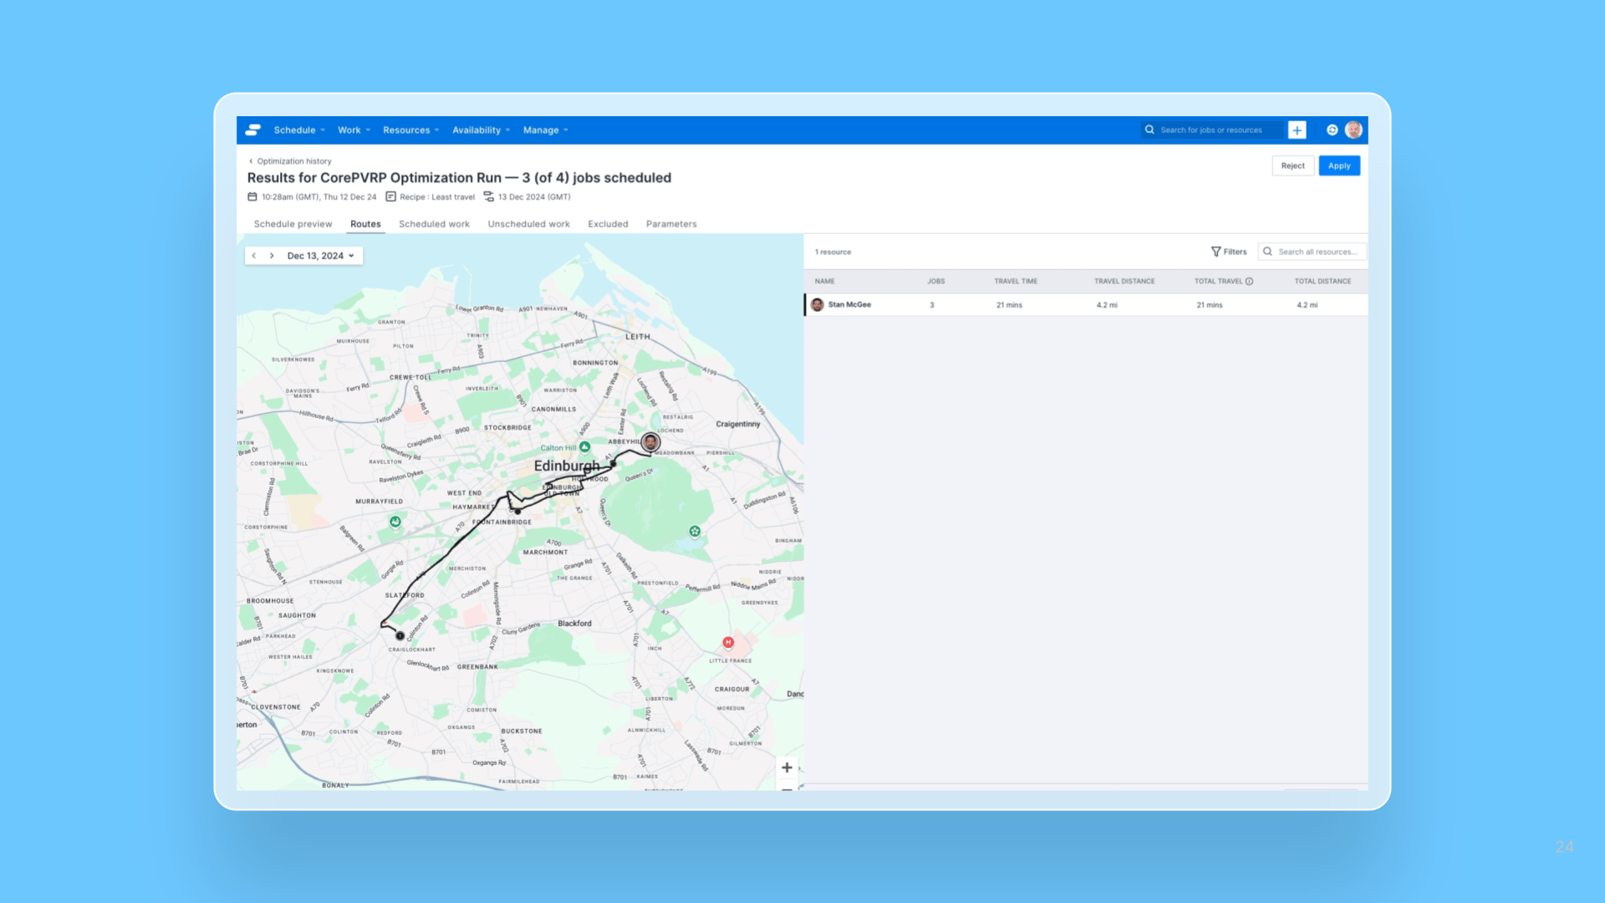Open the user profile avatar
This screenshot has width=1605, height=903.
click(1353, 130)
